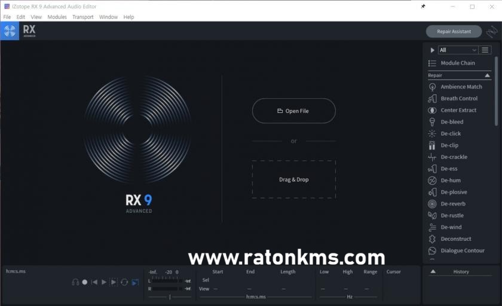Click the High frequency column label
Screen dimensions: 502x306
347,271
